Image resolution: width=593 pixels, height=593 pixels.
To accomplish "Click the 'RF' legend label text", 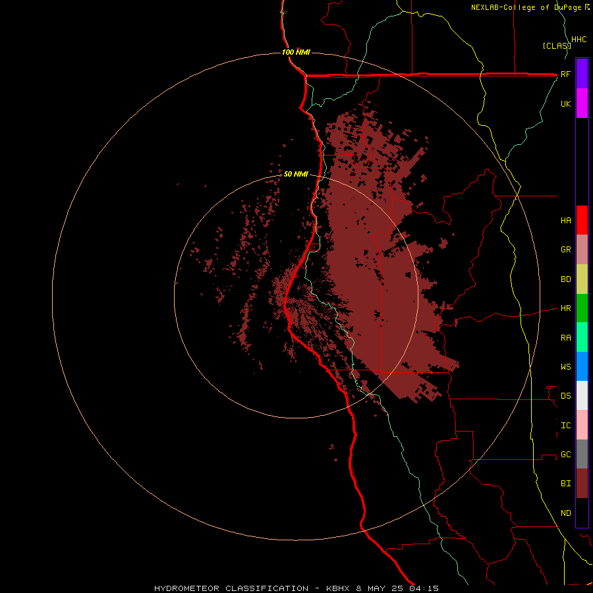I will pyautogui.click(x=565, y=74).
